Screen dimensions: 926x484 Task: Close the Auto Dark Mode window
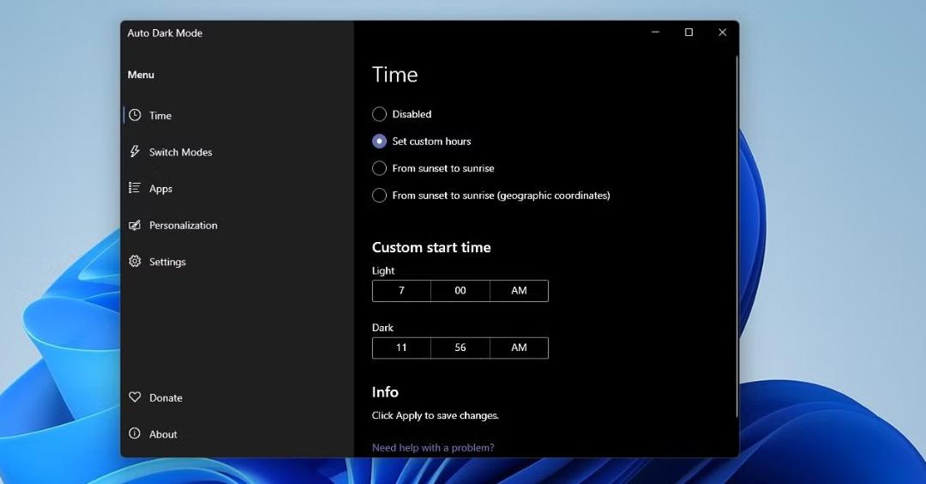click(x=722, y=32)
